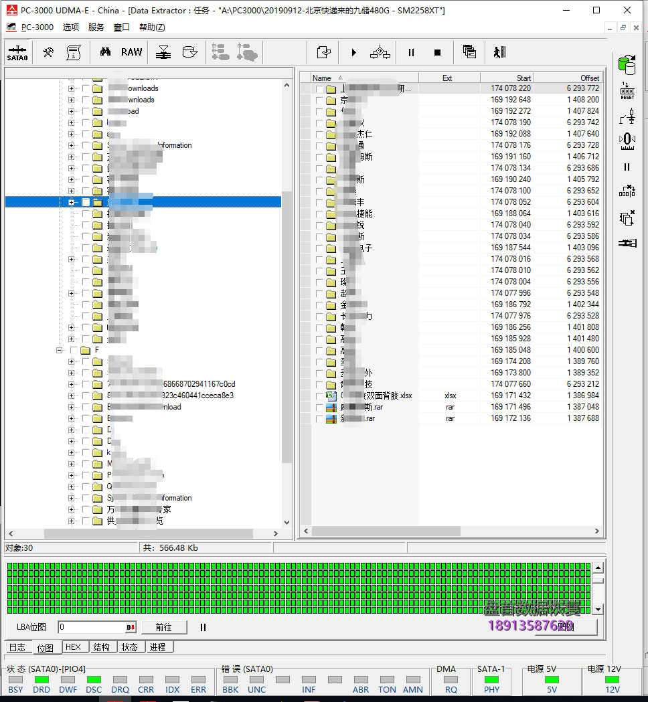Tick the checkbox of the rar row with Start 169 171 496
This screenshot has height=702, width=648.
click(x=319, y=408)
